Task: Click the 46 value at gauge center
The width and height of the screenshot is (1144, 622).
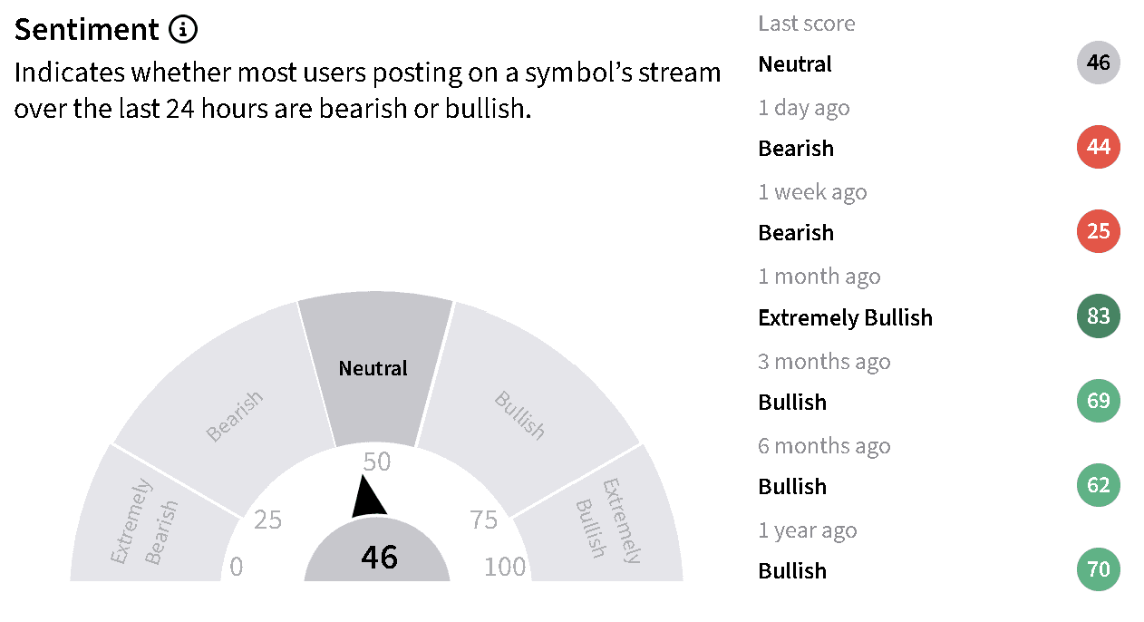Action: click(x=379, y=557)
